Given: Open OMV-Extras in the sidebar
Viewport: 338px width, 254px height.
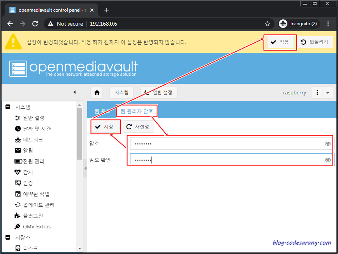Looking at the screenshot, I should click(32, 226).
